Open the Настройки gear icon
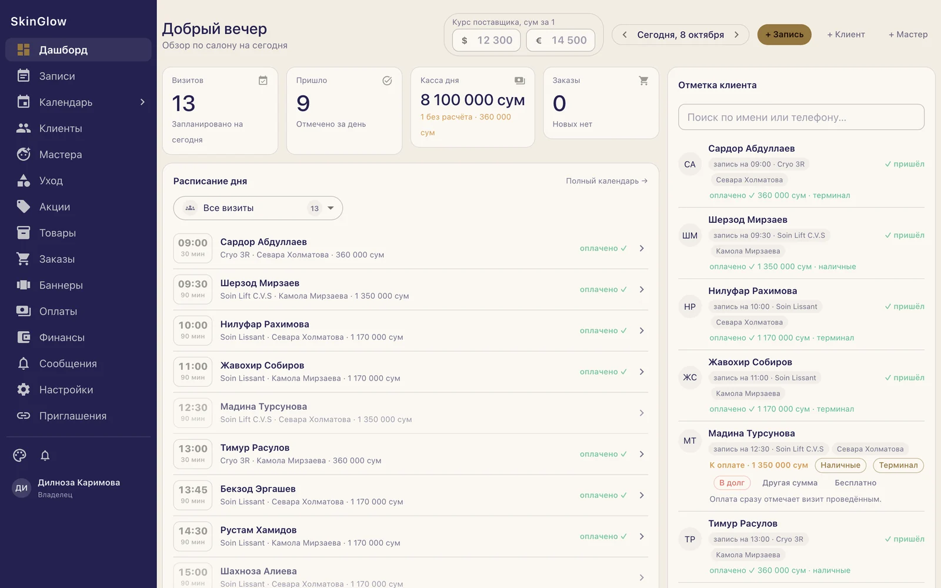 pos(24,389)
